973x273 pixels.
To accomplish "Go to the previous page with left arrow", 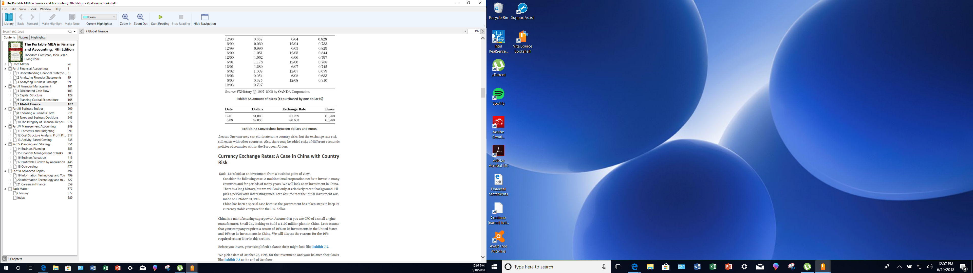I will tap(81, 31).
